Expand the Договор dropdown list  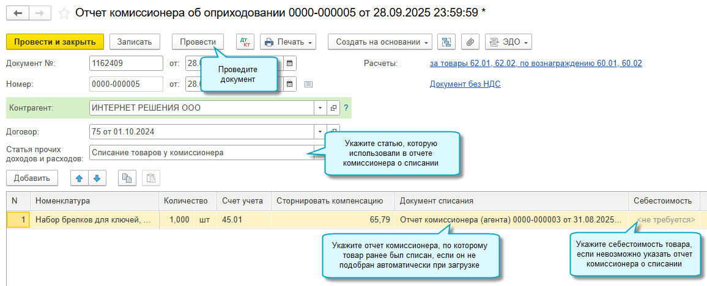click(x=320, y=131)
